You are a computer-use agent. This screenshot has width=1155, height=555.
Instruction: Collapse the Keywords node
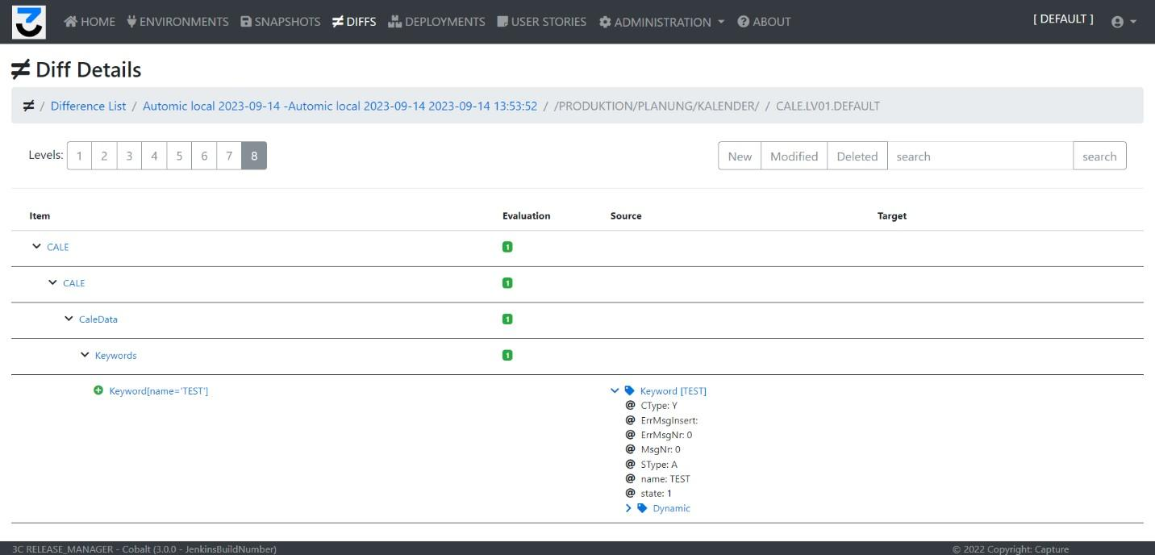(85, 355)
